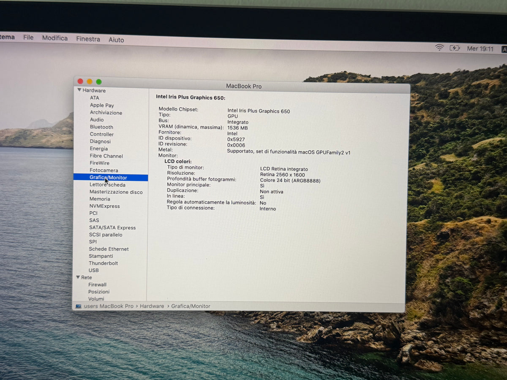
Task: Select Thunderbolt in the sidebar
Action: 104,263
